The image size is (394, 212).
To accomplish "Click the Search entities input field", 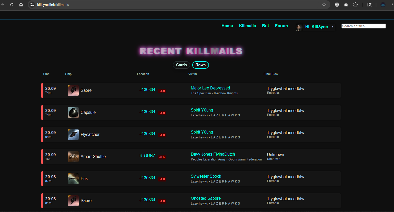I will click(x=363, y=26).
